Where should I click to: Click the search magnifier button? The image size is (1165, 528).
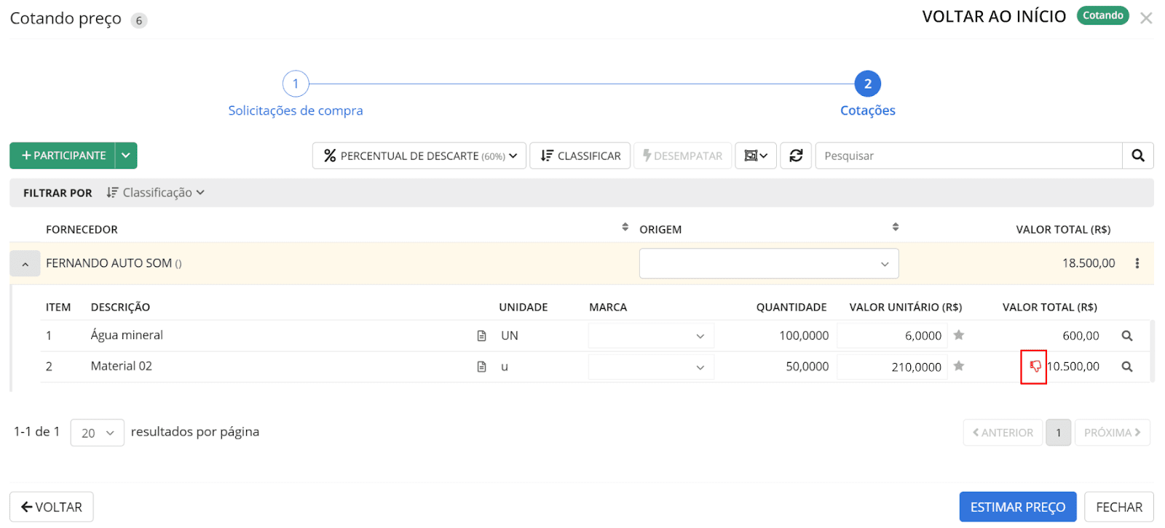1137,156
